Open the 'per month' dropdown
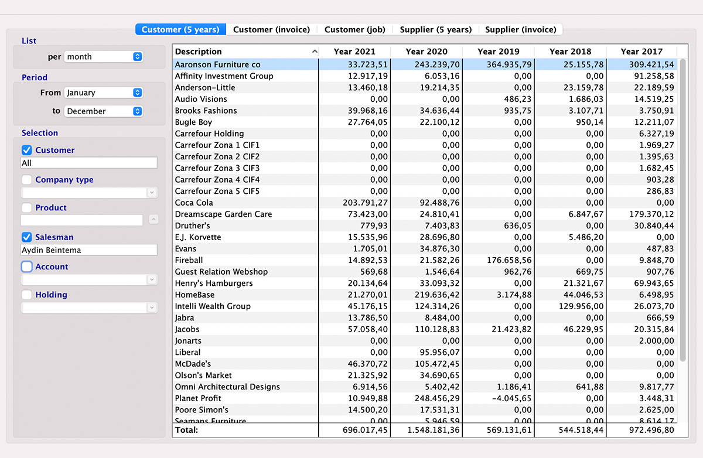The image size is (703, 458). 104,57
